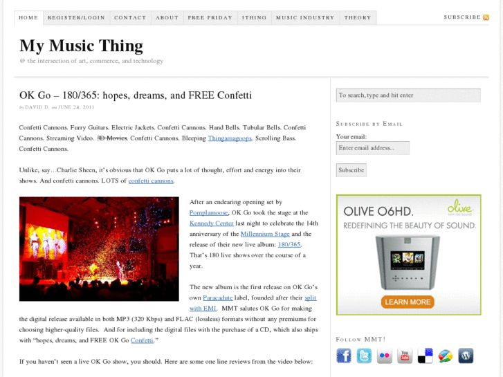This screenshot has height=377, width=503.
Task: Open the Facebook follow icon
Action: coord(344,356)
